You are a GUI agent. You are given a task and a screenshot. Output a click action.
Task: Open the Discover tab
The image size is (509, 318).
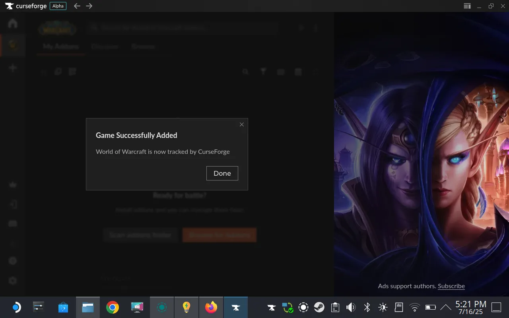point(105,47)
